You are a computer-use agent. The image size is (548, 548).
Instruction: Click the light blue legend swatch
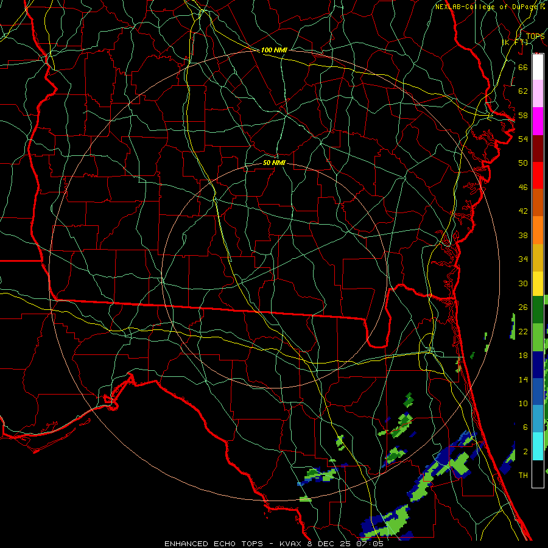[538, 419]
